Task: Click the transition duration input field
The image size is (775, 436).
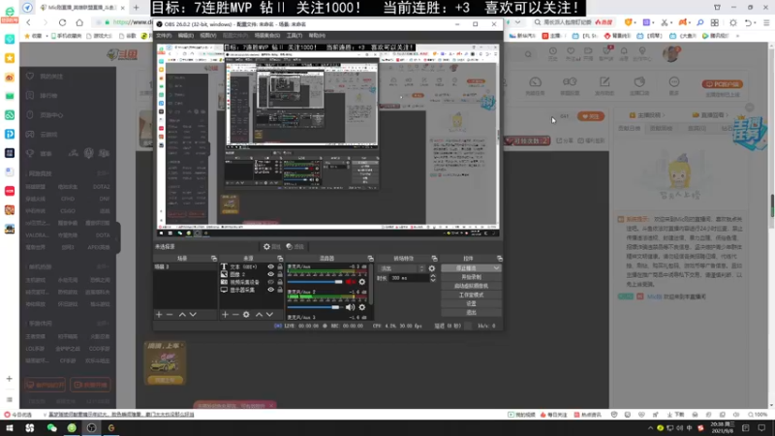Action: coord(408,278)
